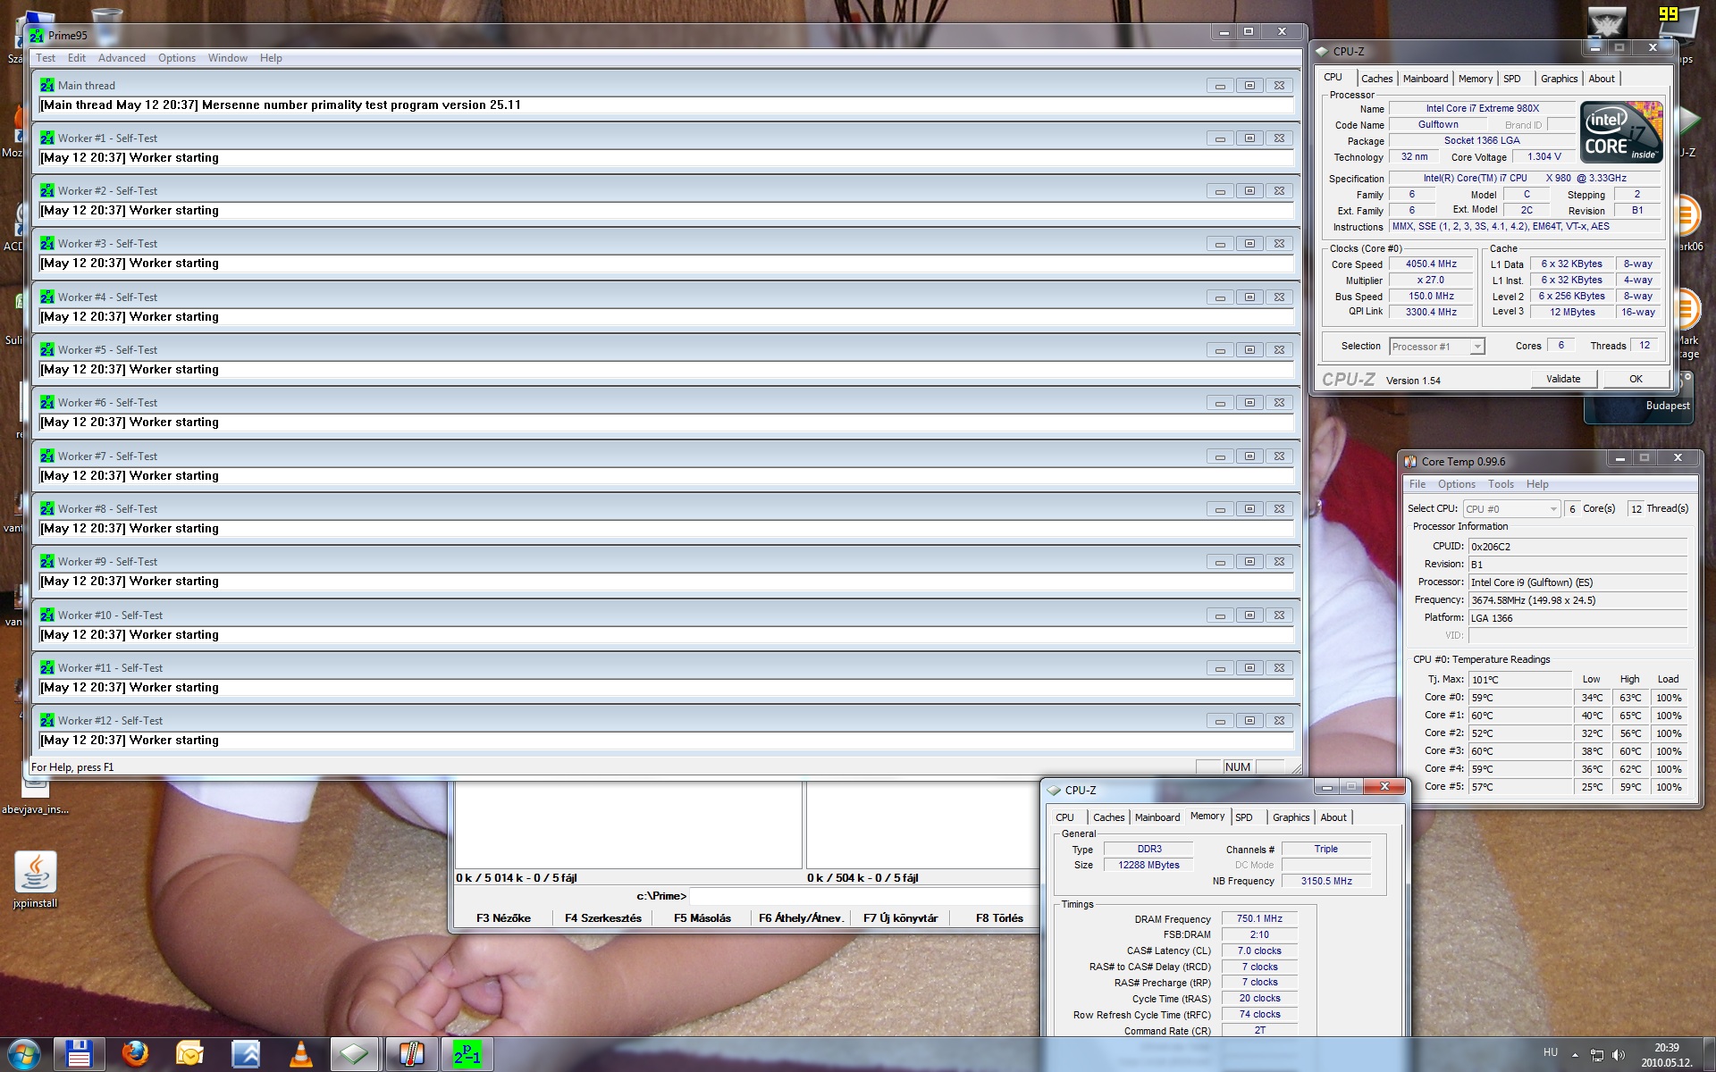Open Core Temp Tools menu
The width and height of the screenshot is (1716, 1072).
tap(1501, 484)
